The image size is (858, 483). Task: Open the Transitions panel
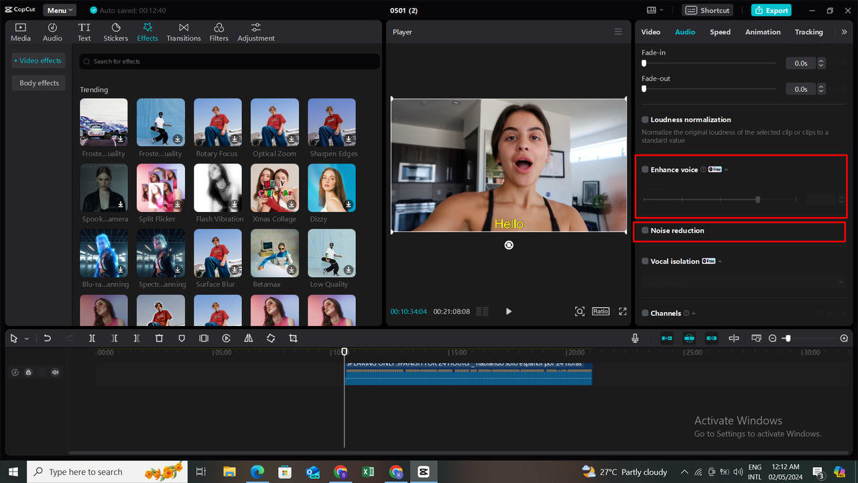[x=183, y=31]
